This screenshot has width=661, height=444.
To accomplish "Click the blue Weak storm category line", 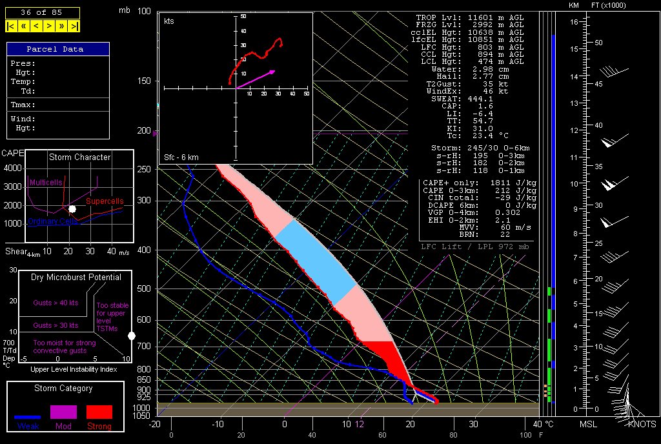I will click(28, 418).
